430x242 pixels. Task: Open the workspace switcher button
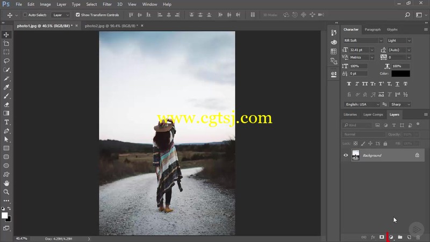[419, 15]
